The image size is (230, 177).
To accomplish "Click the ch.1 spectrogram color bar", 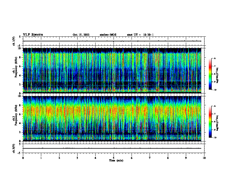I will [x=210, y=74].
